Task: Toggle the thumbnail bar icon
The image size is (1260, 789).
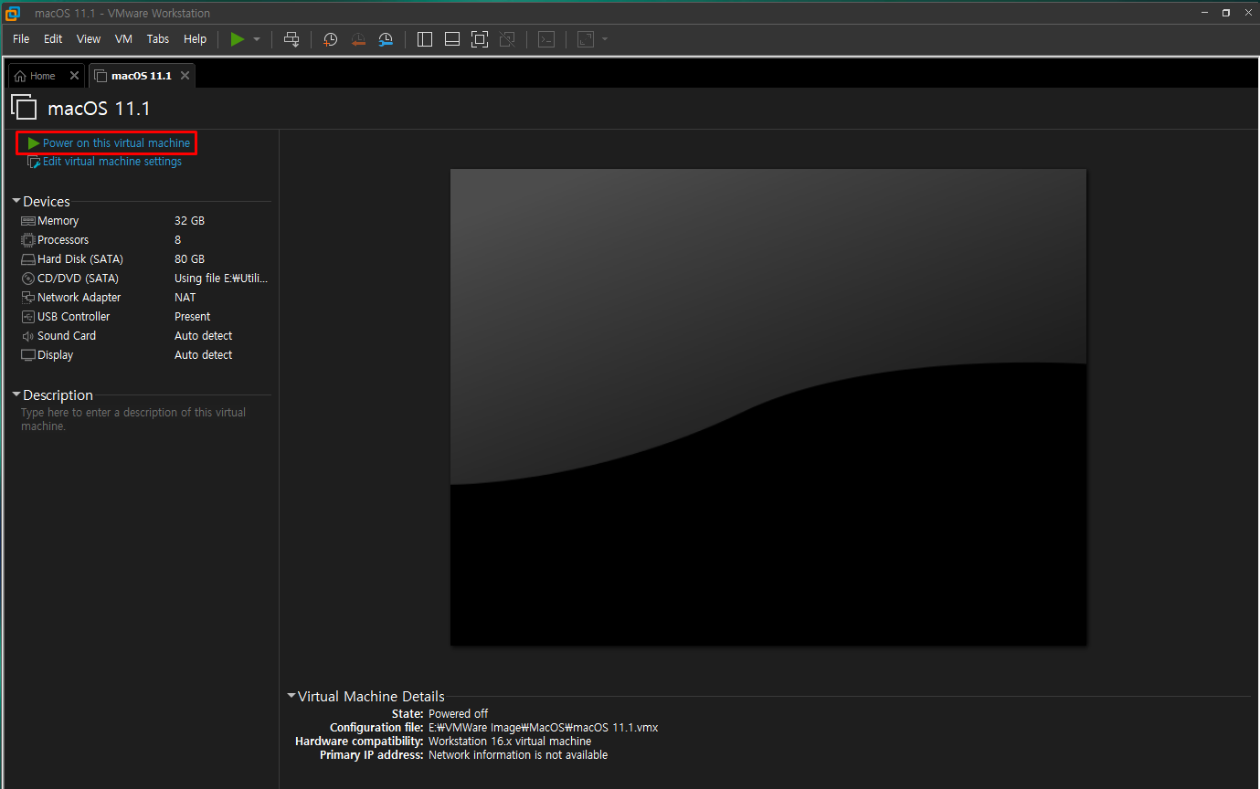Action: click(451, 39)
